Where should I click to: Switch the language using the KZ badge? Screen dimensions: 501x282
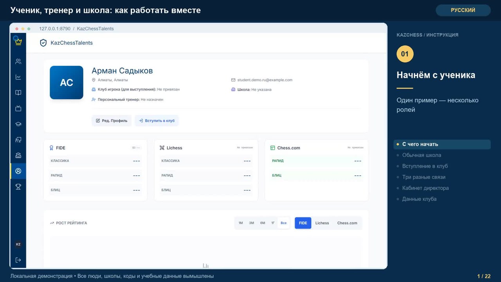pyautogui.click(x=18, y=244)
